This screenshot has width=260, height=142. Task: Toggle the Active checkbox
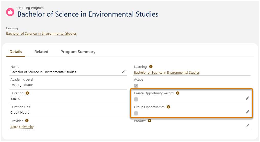[136, 86]
